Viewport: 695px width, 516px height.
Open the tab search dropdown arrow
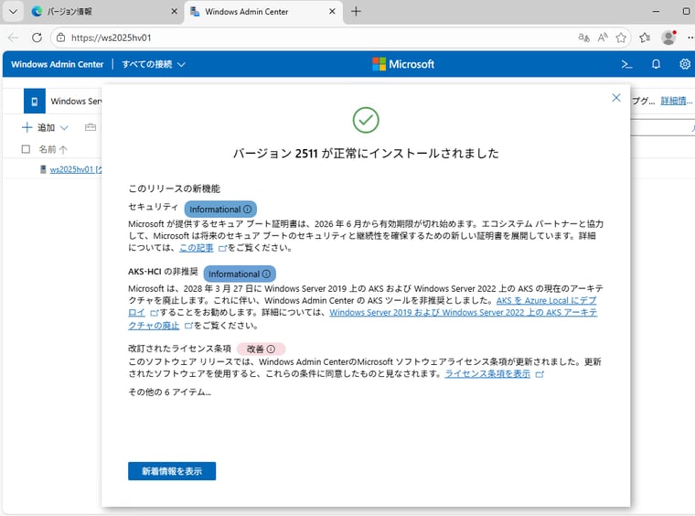coord(13,12)
